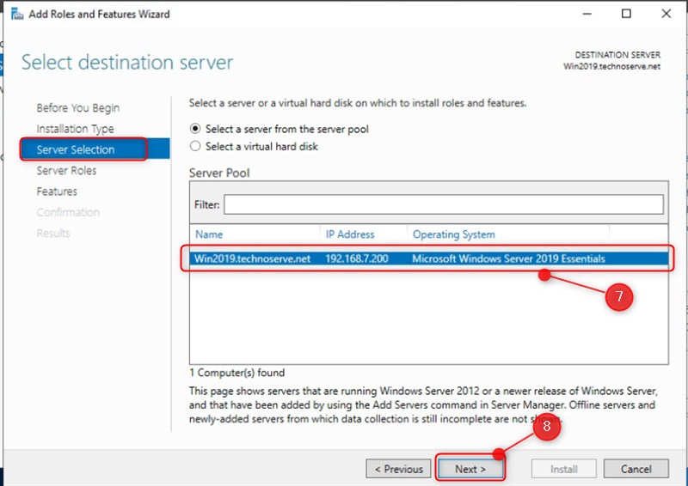
Task: Click inside the Filter text field
Action: [444, 204]
